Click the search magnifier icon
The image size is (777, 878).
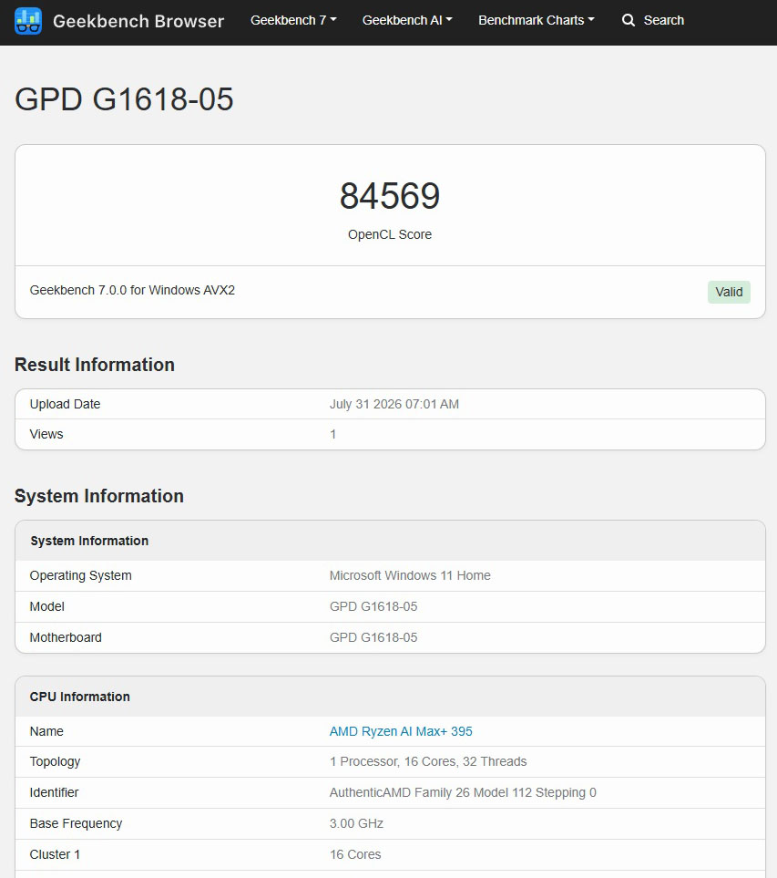629,20
